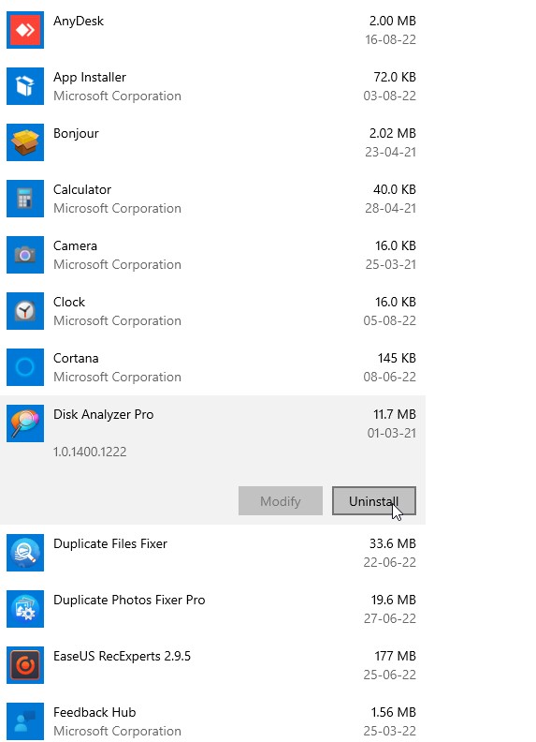Screen dimensions: 536x742
Task: Select the Bonjour package icon
Action: [25, 142]
